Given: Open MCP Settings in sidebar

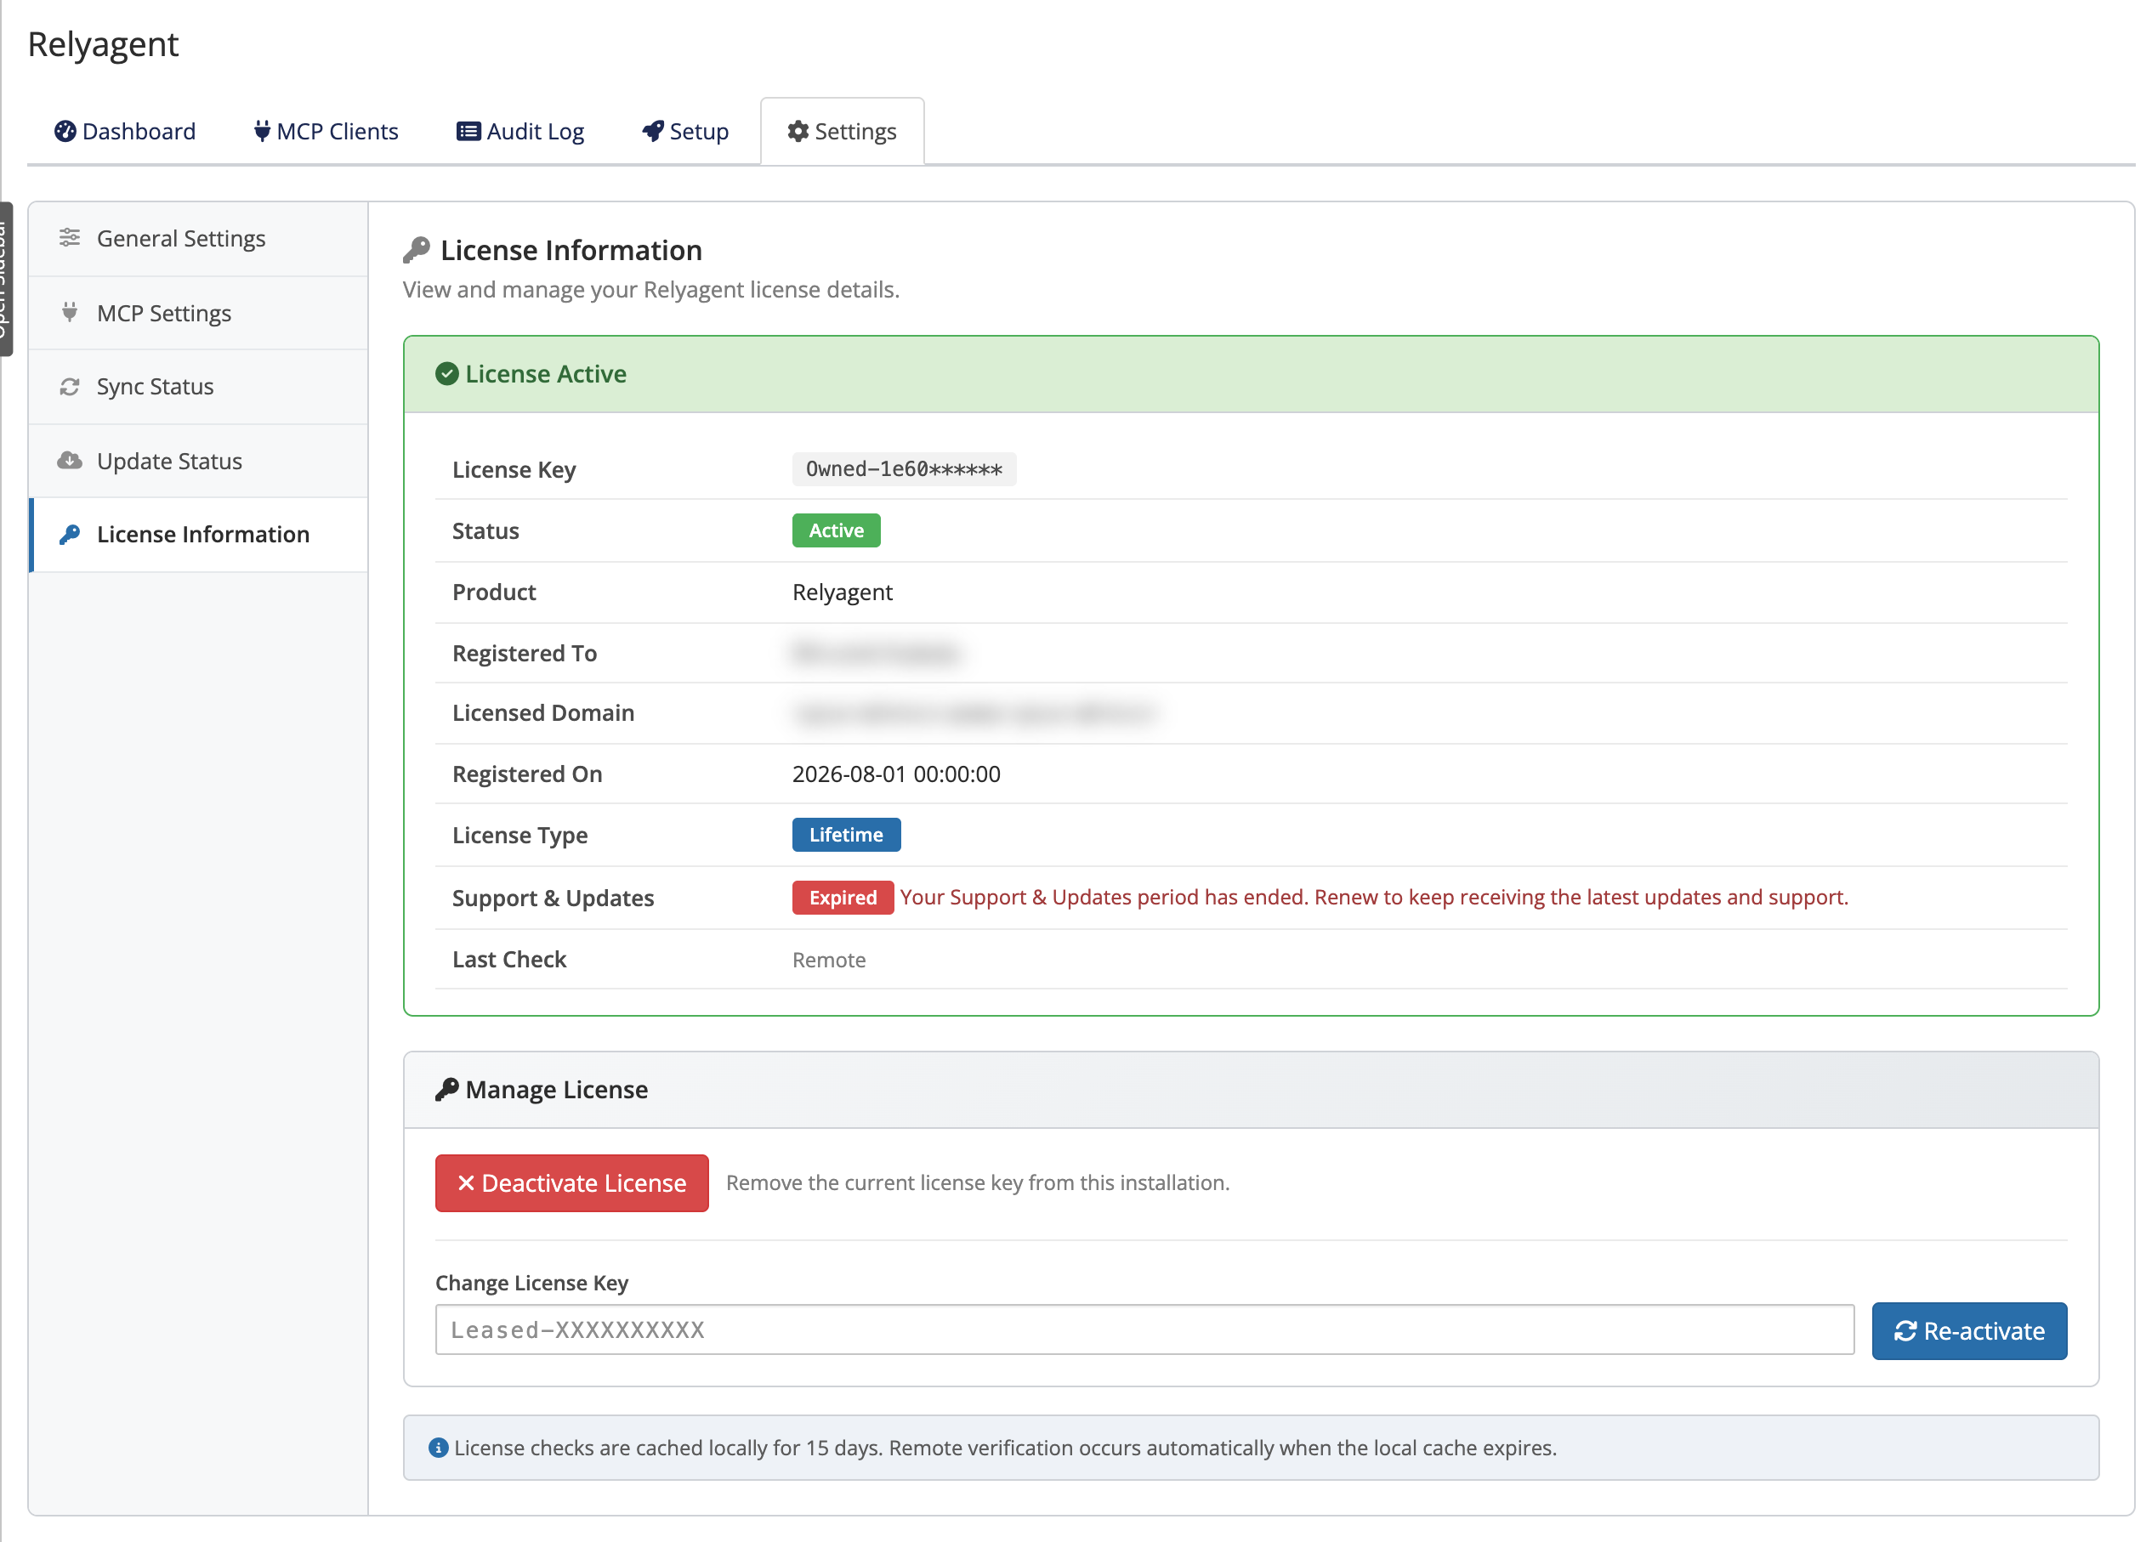Looking at the screenshot, I should pos(199,313).
